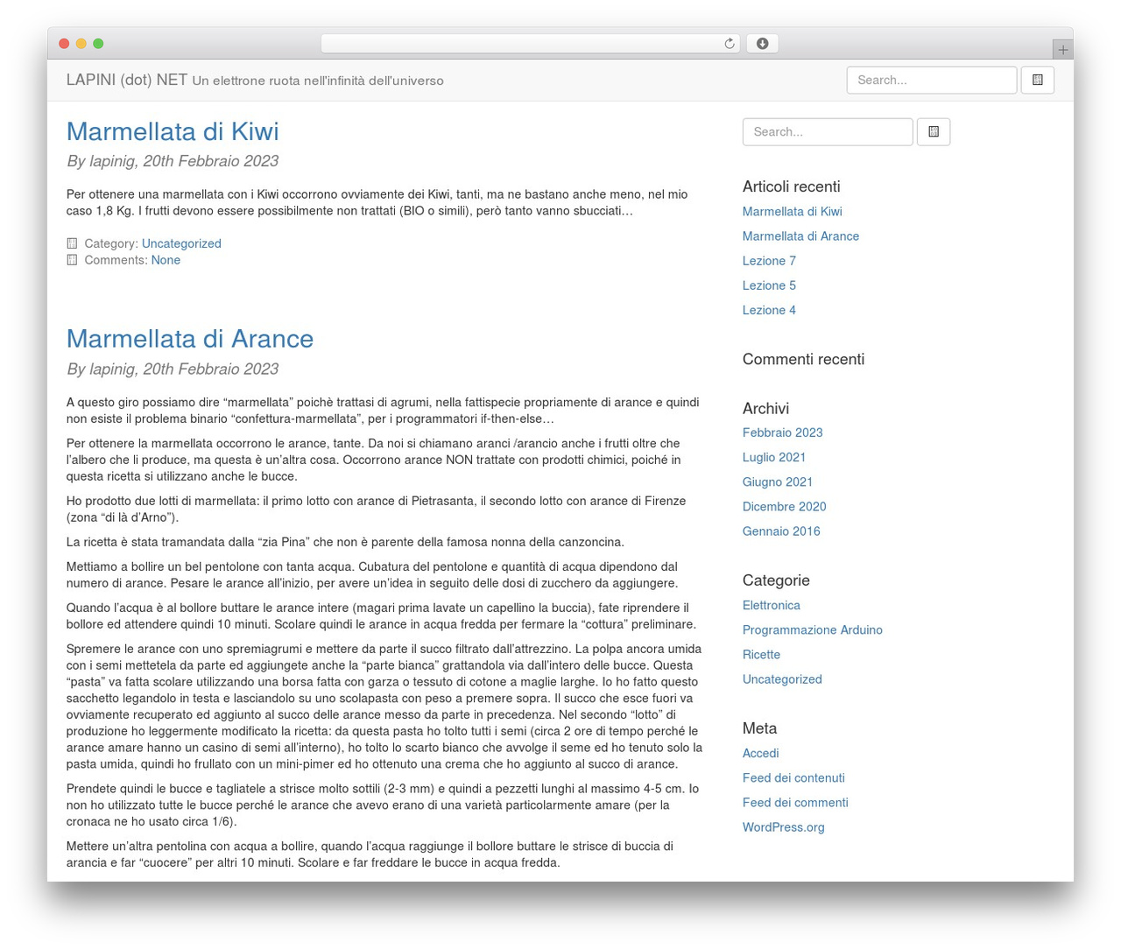Browse the Elettronica category
The width and height of the screenshot is (1121, 949).
[772, 605]
